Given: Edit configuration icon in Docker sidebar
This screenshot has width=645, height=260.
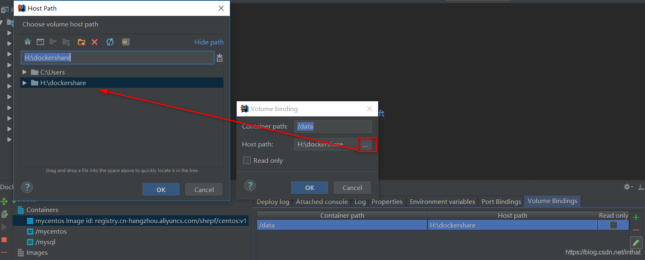Looking at the screenshot, I should pyautogui.click(x=4, y=214).
